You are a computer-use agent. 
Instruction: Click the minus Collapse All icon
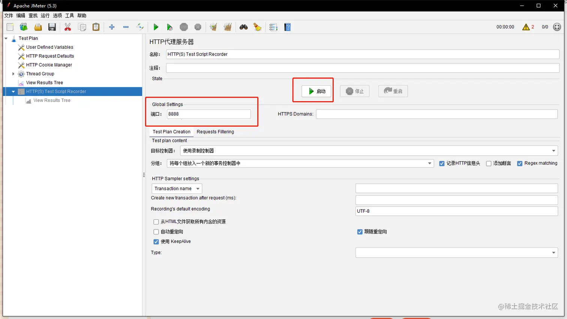(126, 27)
